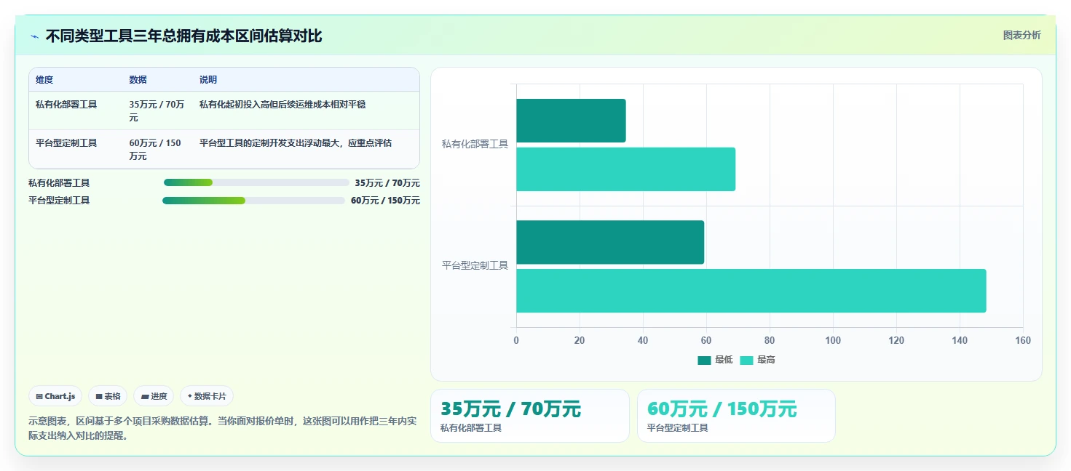Click the 60万元 / 150万元 progress value label
Image resolution: width=1071 pixels, height=471 pixels.
coord(385,201)
